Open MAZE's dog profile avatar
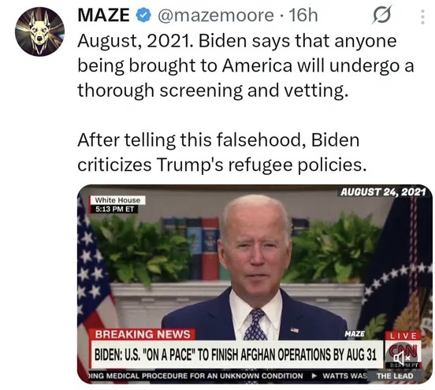The image size is (435, 390). 39,32
